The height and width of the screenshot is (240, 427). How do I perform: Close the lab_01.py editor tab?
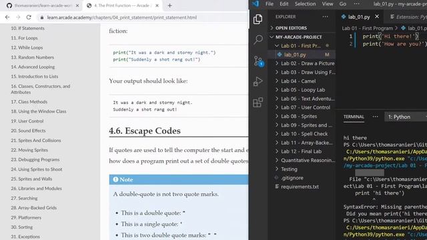click(377, 17)
